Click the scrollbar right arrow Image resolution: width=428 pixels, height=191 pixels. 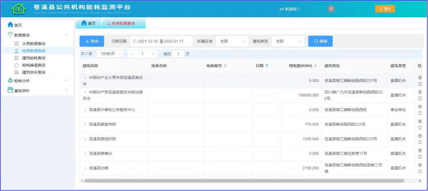tap(420, 181)
